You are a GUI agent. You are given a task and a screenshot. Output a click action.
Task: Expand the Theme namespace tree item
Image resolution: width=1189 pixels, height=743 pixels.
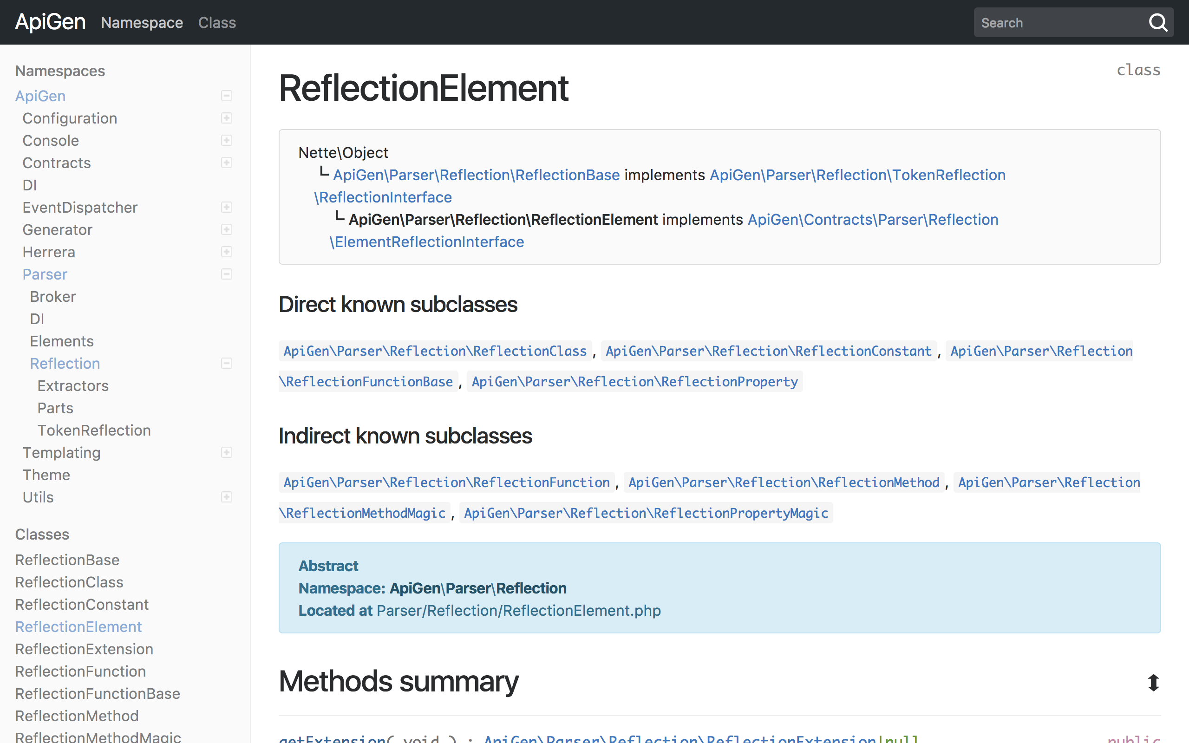coord(226,474)
